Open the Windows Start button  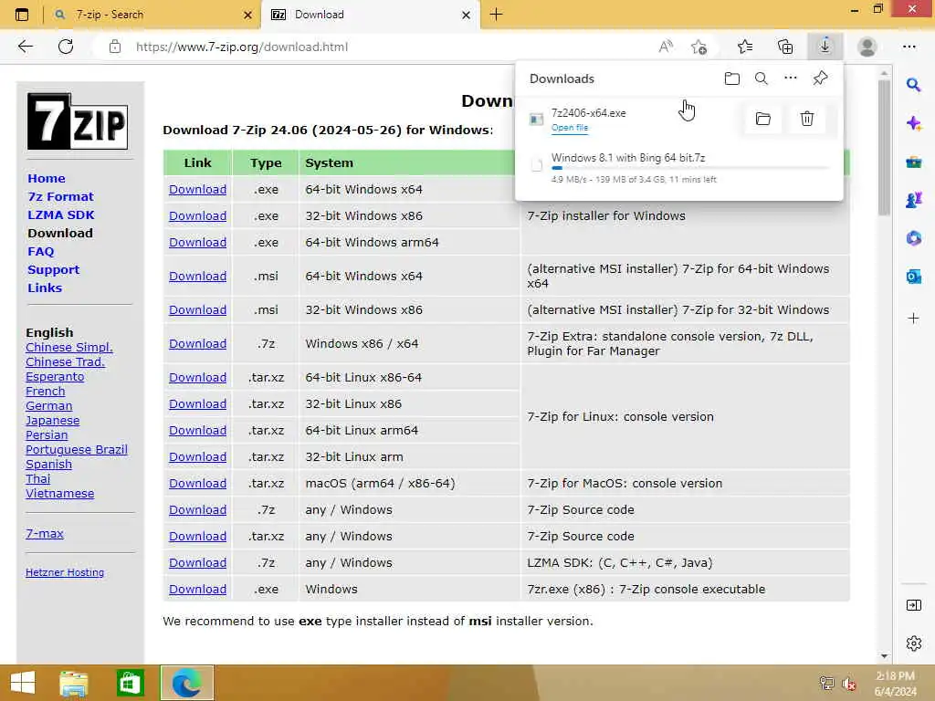23,683
